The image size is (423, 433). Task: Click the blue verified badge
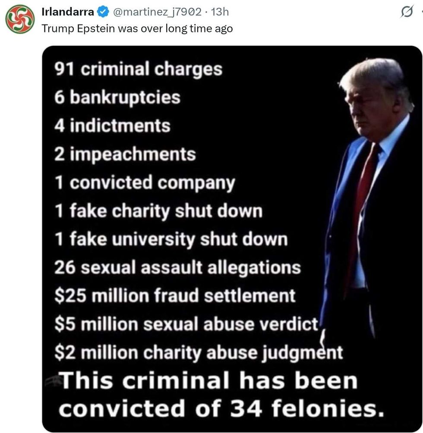103,12
